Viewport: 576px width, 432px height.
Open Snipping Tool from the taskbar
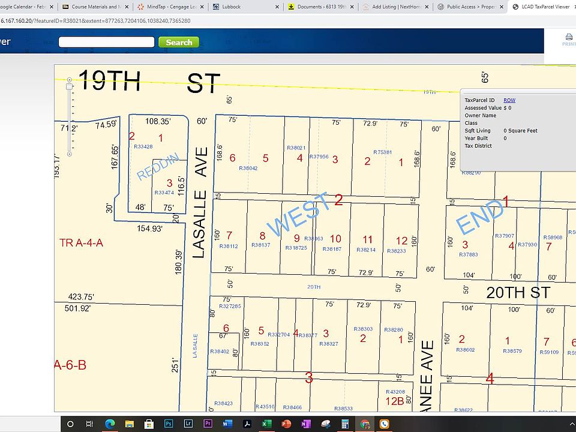(x=325, y=424)
